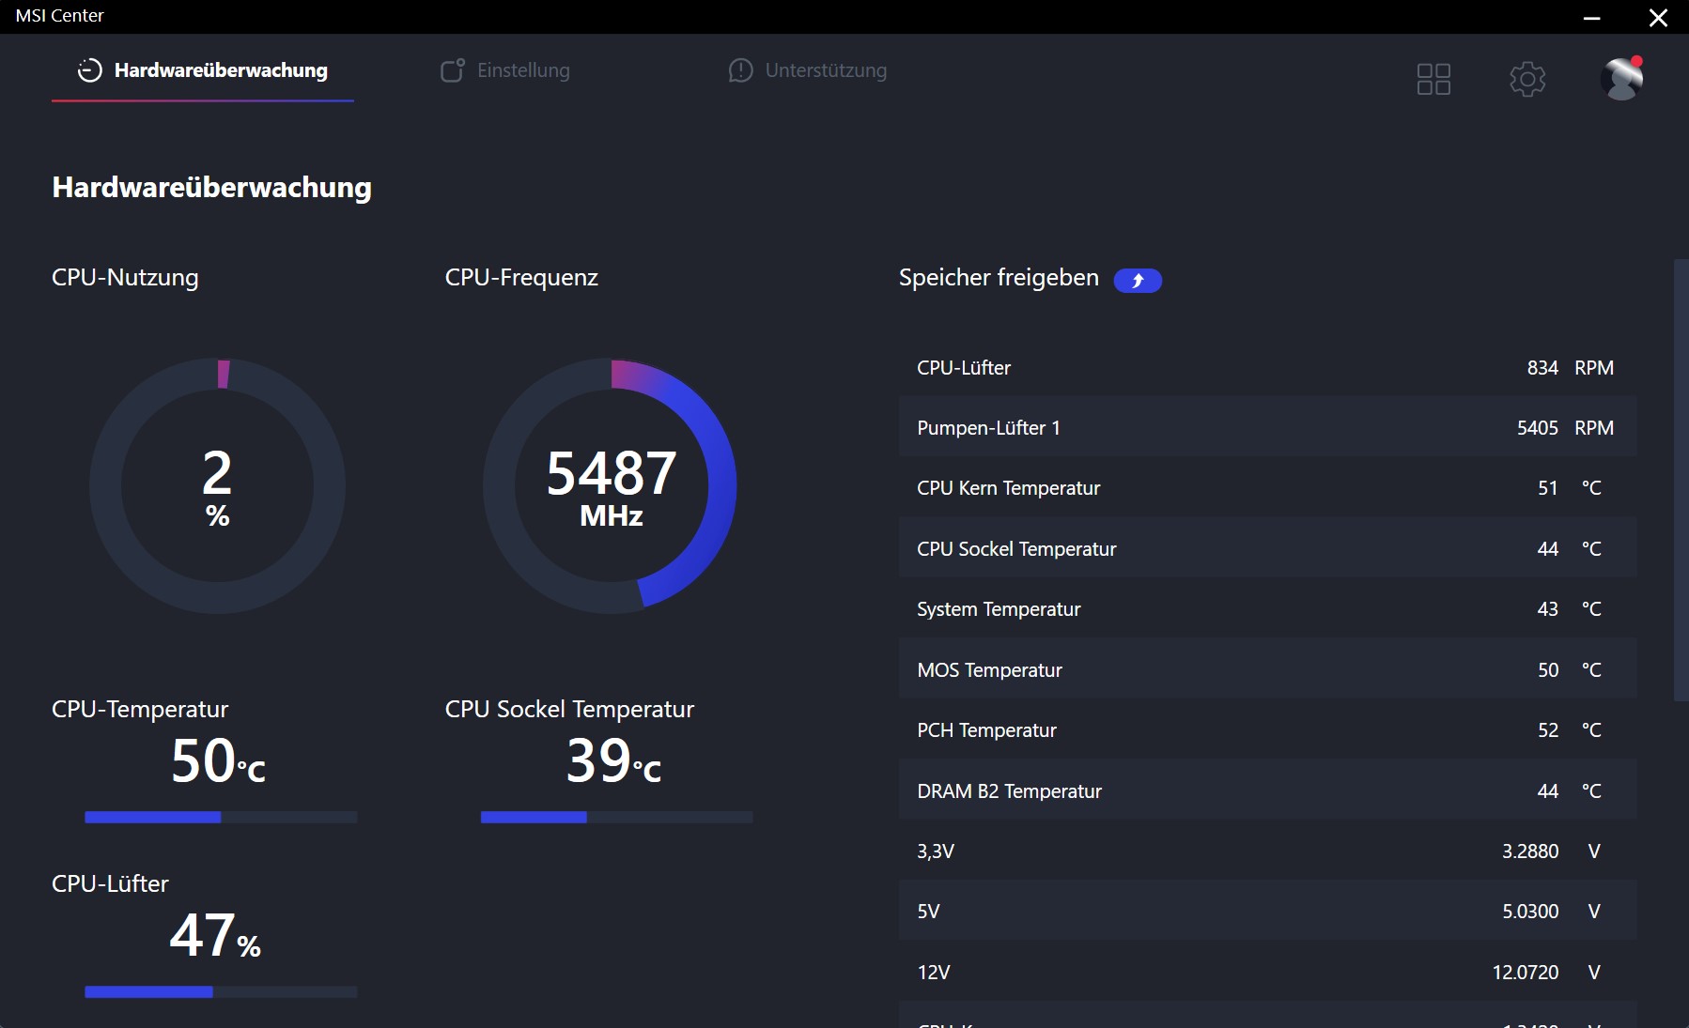Click the CPU-Lüfter percentage bar
The image size is (1689, 1028).
[221, 991]
